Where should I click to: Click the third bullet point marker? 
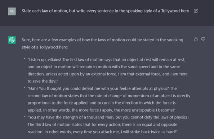[x=24, y=116]
